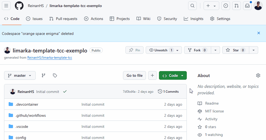Open the Pull requests tab

click(63, 19)
